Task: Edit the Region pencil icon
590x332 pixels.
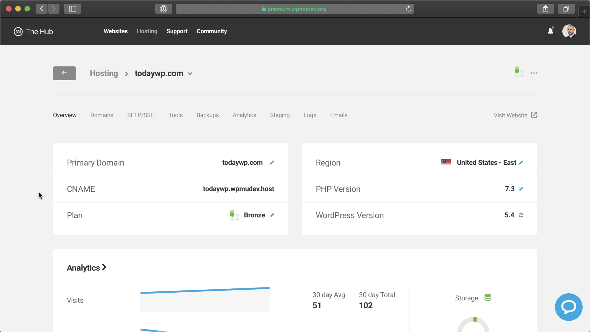Action: [x=521, y=163]
